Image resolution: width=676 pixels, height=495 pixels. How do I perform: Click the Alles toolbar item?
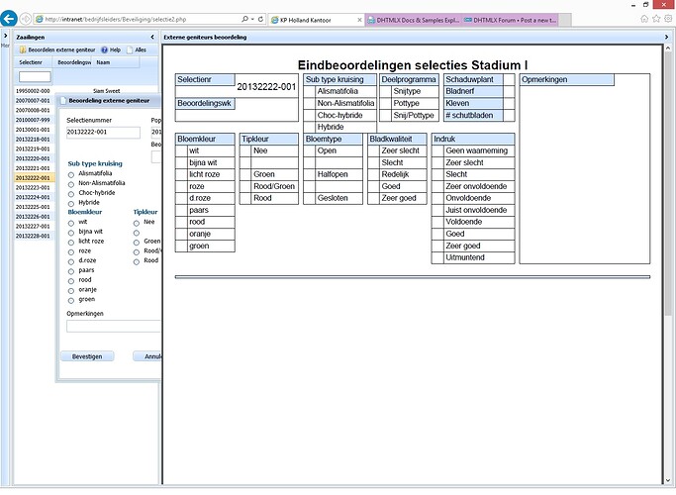coord(137,50)
